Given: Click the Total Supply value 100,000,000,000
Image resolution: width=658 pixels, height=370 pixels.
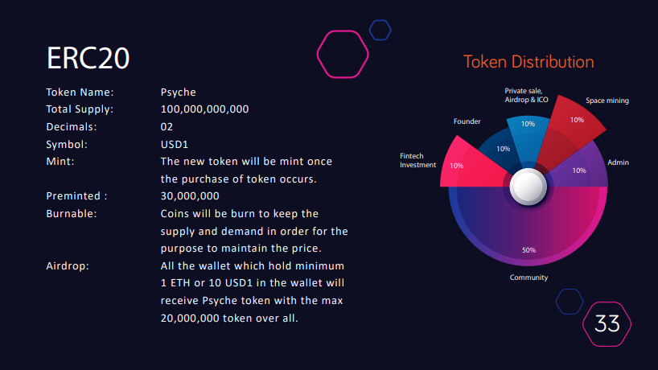Looking at the screenshot, I should [x=204, y=109].
